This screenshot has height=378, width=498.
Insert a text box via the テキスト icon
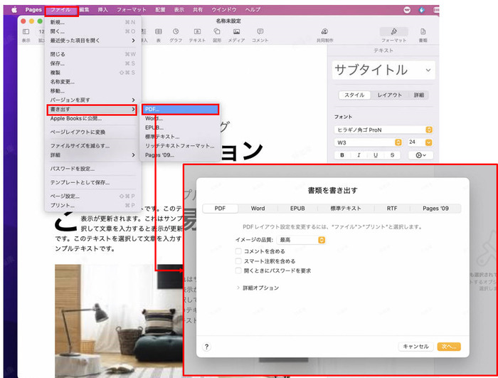coord(197,31)
